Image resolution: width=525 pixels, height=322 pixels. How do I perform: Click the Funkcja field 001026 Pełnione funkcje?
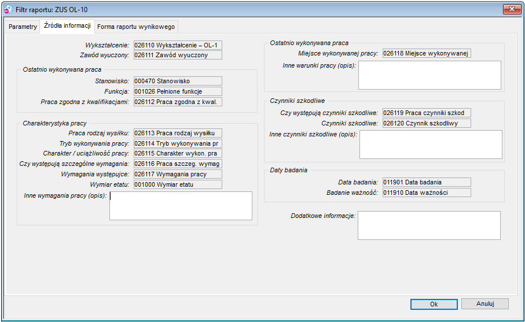(178, 91)
